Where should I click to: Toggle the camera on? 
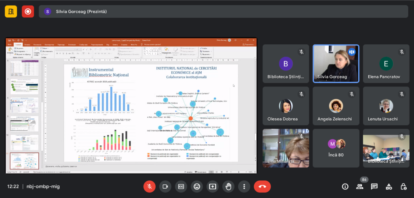click(x=165, y=186)
